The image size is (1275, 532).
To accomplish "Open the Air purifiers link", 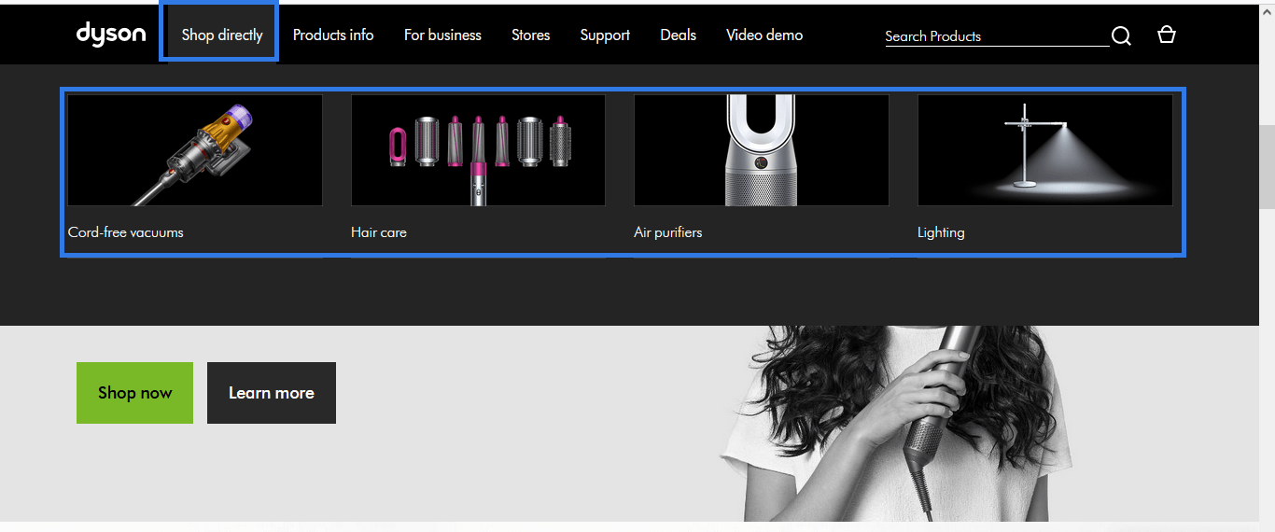I will pos(668,231).
